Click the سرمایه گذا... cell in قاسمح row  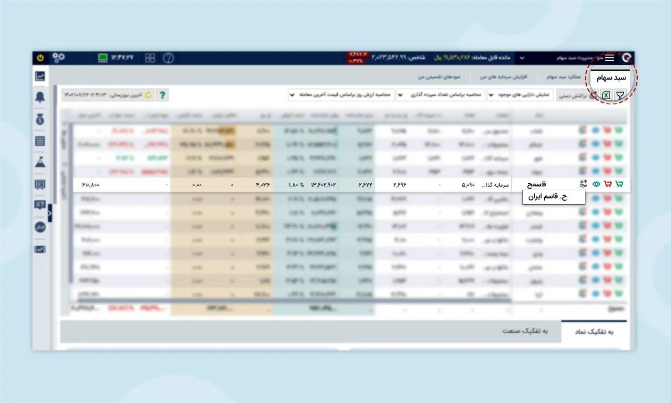(x=495, y=185)
